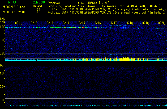
Task: Click the L-ch antenna description line
Action: click(106, 9)
